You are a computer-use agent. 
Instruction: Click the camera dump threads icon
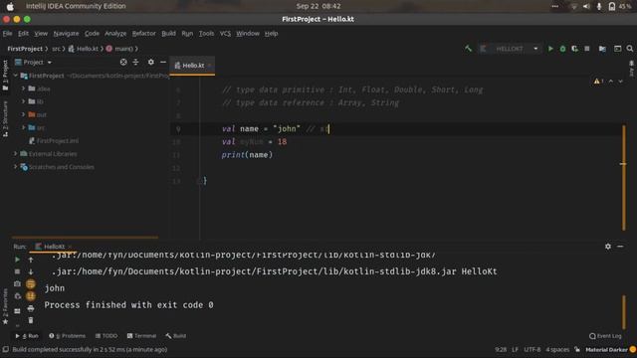pyautogui.click(x=17, y=283)
